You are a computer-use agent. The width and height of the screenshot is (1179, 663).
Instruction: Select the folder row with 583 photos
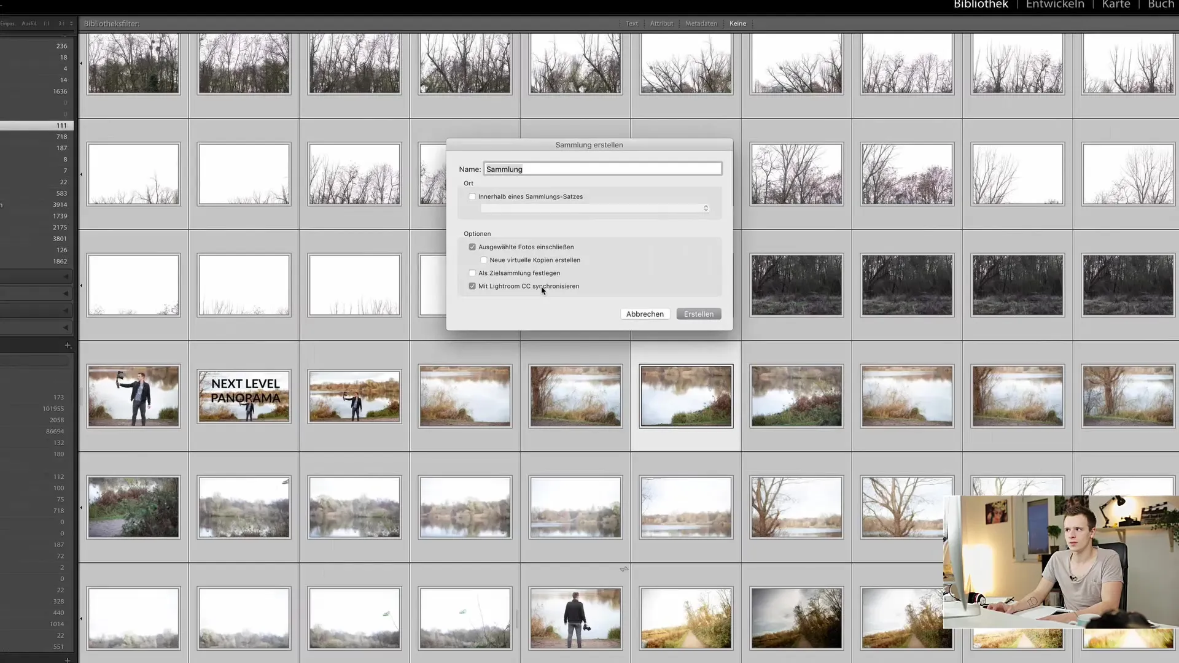(37, 193)
